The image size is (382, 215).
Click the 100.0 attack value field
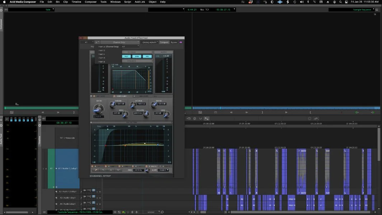141,104
